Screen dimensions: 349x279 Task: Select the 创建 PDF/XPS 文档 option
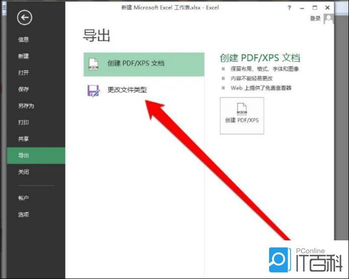[144, 64]
